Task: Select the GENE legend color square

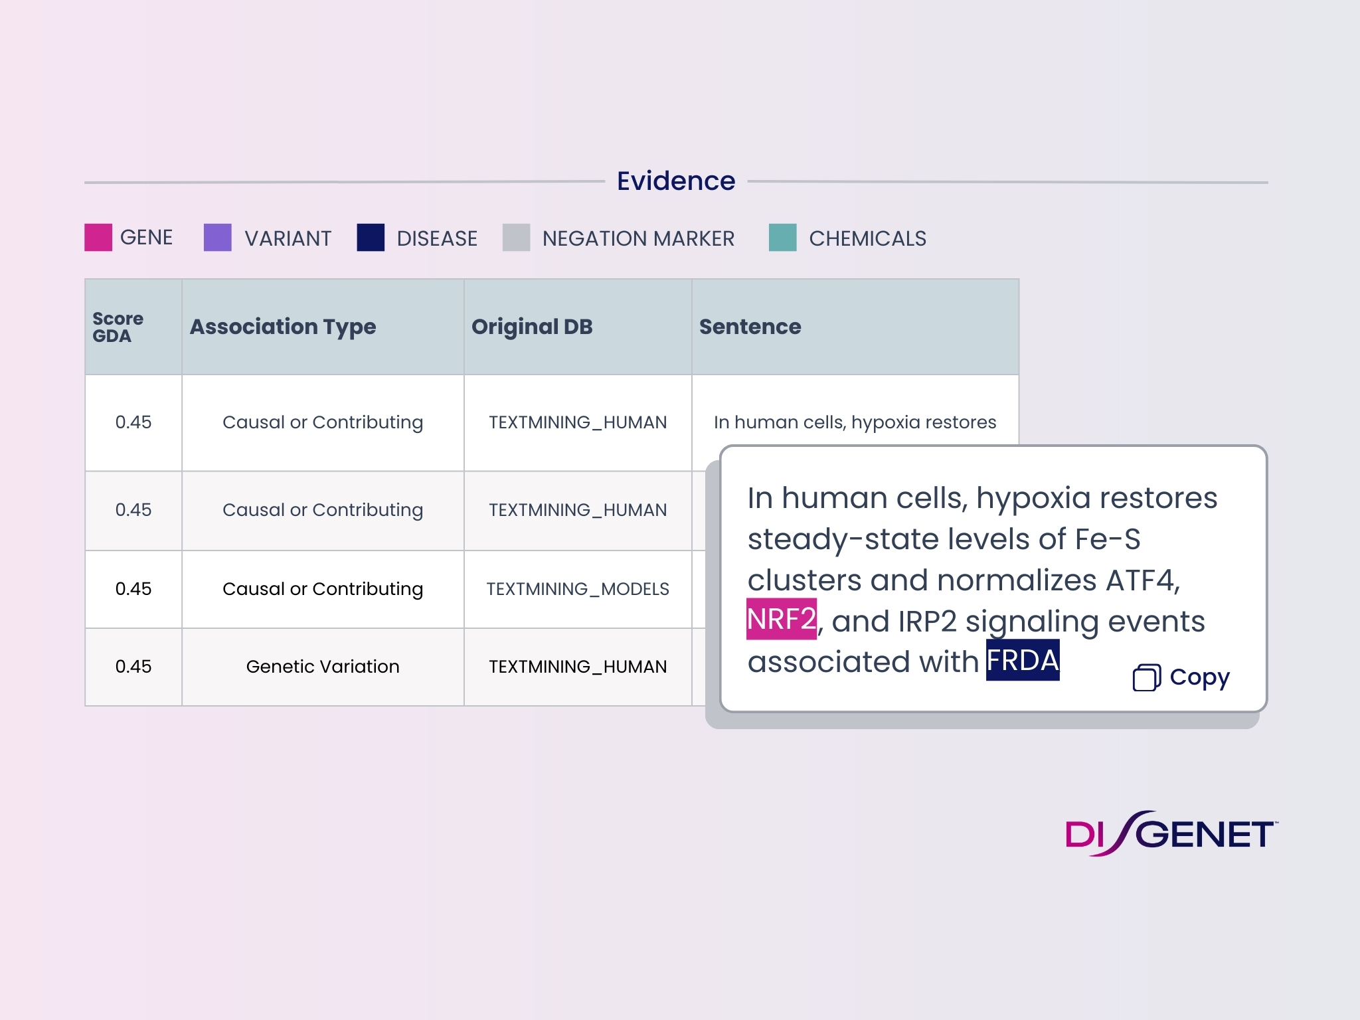Action: pyautogui.click(x=97, y=237)
